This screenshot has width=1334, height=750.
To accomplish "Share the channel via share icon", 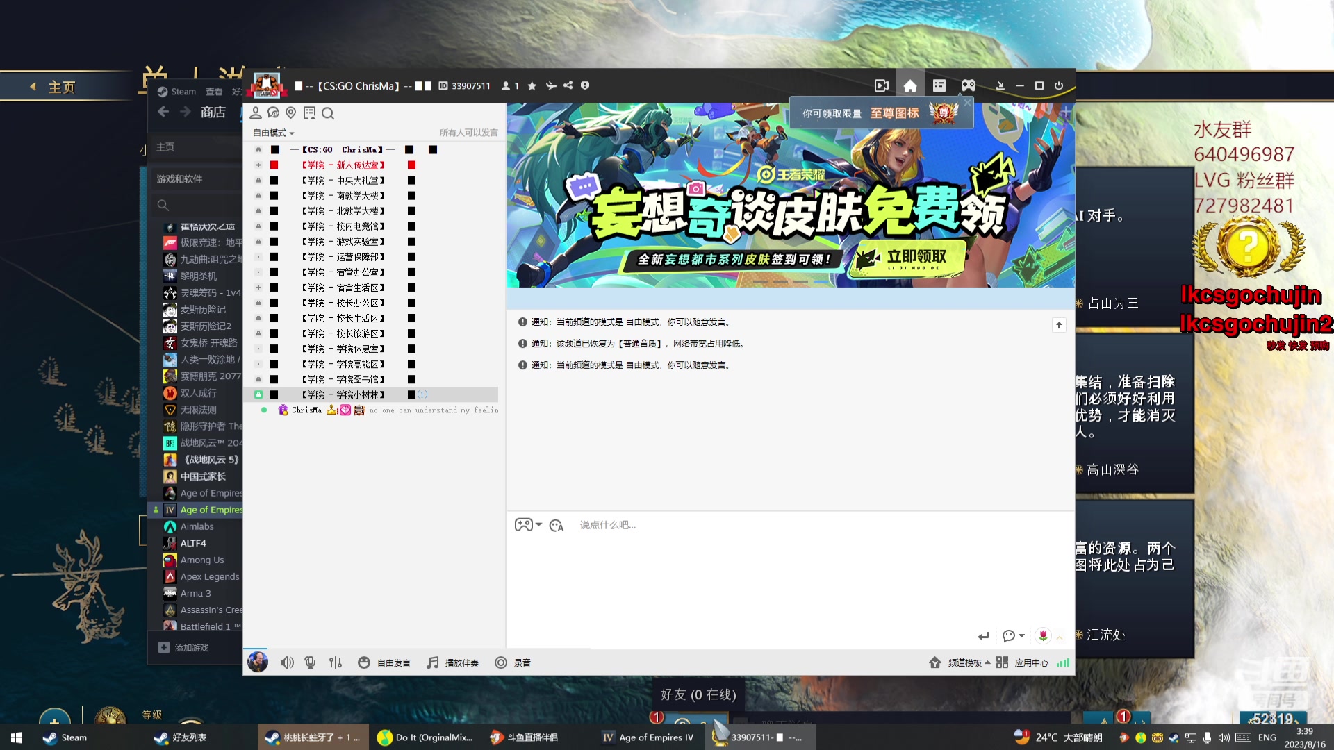I will (x=568, y=85).
